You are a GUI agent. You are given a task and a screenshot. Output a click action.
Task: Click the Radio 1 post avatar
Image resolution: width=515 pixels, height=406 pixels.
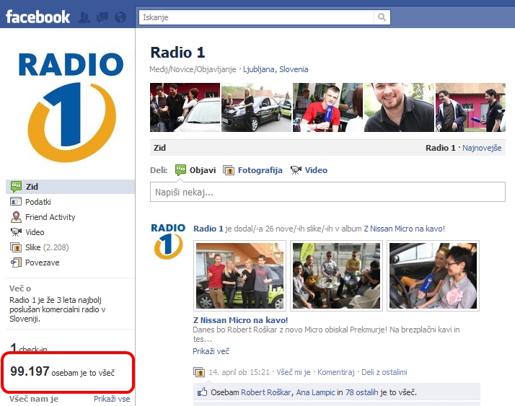(x=168, y=242)
